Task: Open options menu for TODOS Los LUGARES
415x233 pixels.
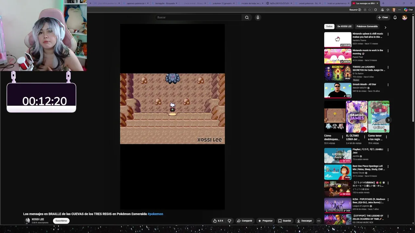Action: click(x=388, y=67)
